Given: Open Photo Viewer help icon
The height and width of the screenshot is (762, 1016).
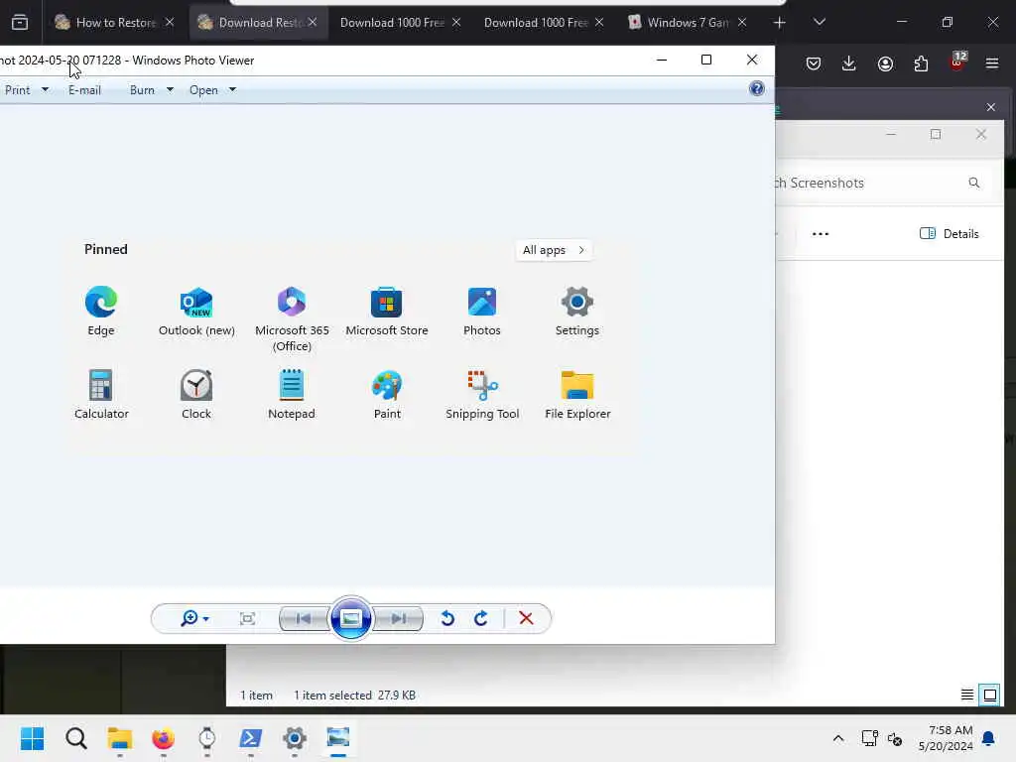Looking at the screenshot, I should 756,88.
